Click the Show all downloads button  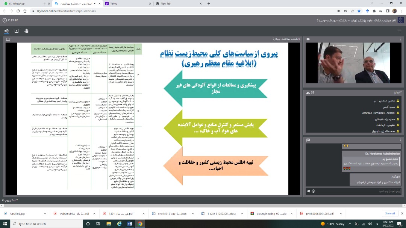pyautogui.click(x=390, y=213)
